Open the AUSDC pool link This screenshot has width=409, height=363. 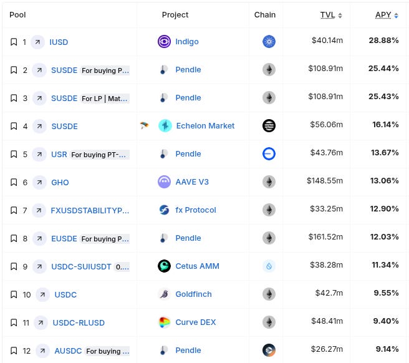point(68,351)
